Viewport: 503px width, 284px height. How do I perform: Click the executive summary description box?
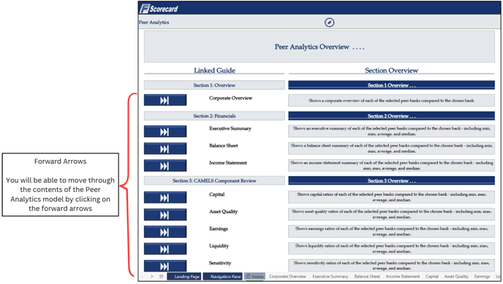391,131
